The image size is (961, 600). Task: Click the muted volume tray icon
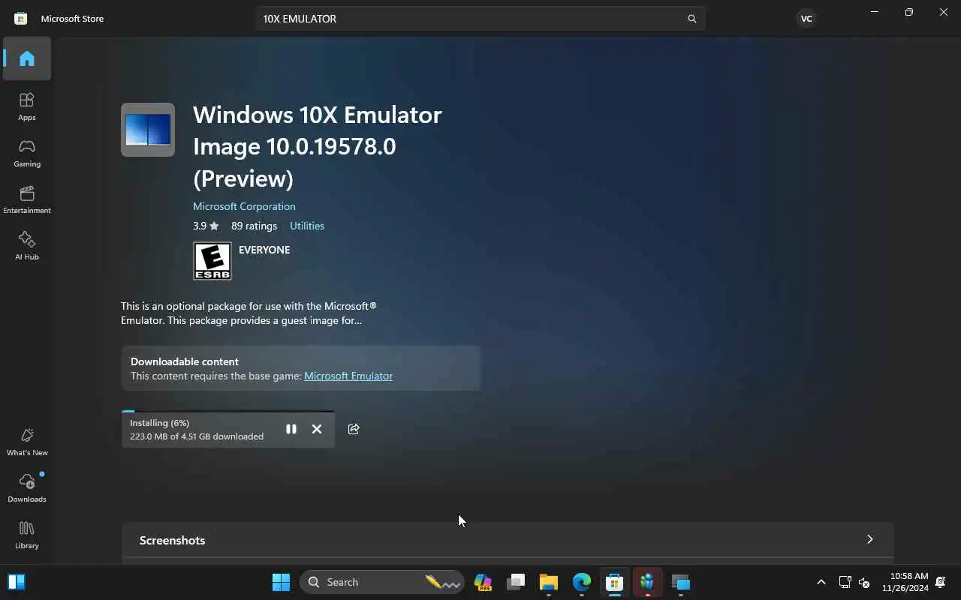coord(864,582)
